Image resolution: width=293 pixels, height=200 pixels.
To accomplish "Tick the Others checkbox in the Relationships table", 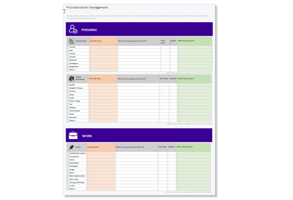I will pyautogui.click(x=68, y=70).
